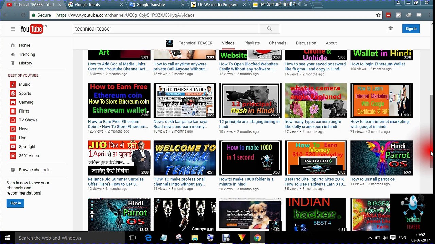435x244 pixels.
Task: Click the Chrome icon on the taskbar
Action: pyautogui.click(x=257, y=238)
